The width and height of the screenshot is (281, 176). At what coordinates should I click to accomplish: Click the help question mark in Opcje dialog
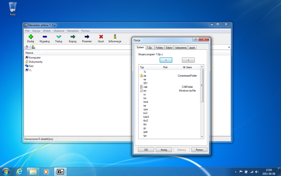(x=196, y=39)
